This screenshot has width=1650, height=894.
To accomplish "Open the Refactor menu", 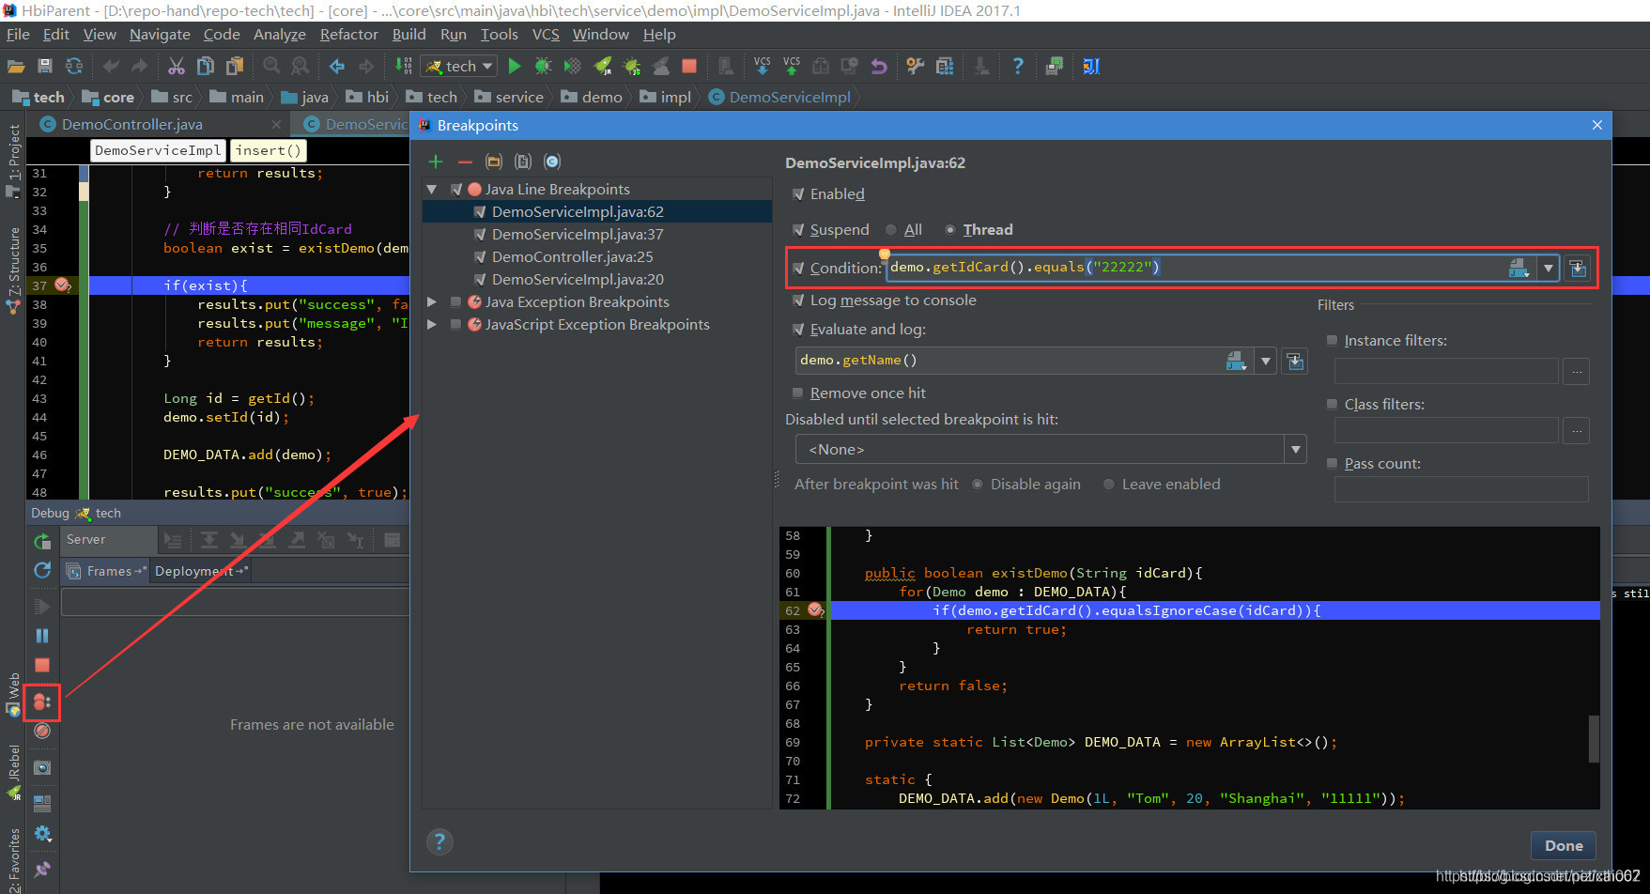I will [348, 35].
